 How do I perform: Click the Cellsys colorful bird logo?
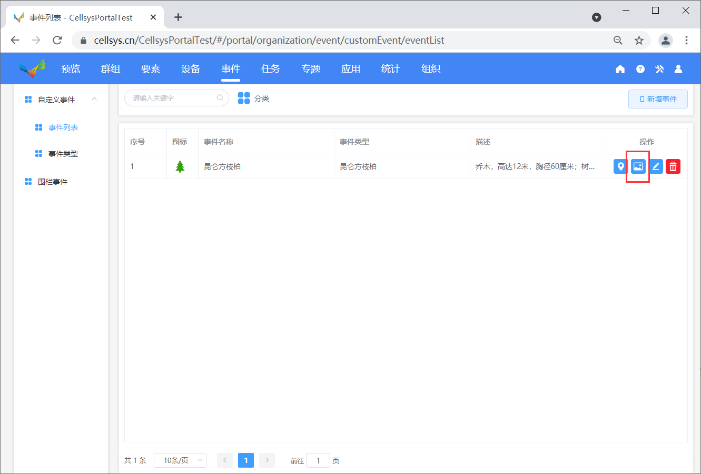[32, 68]
